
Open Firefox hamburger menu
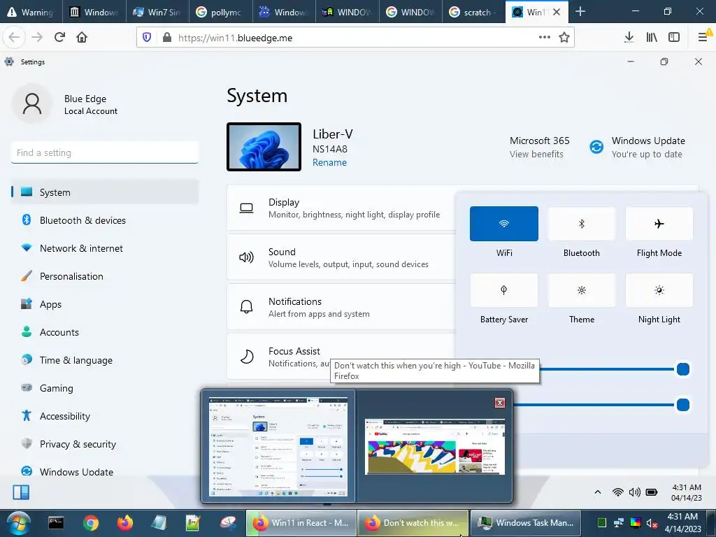[703, 38]
